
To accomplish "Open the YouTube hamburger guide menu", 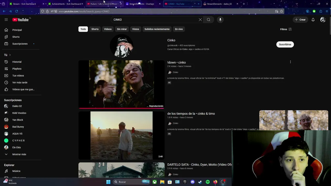I will pyautogui.click(x=6, y=20).
